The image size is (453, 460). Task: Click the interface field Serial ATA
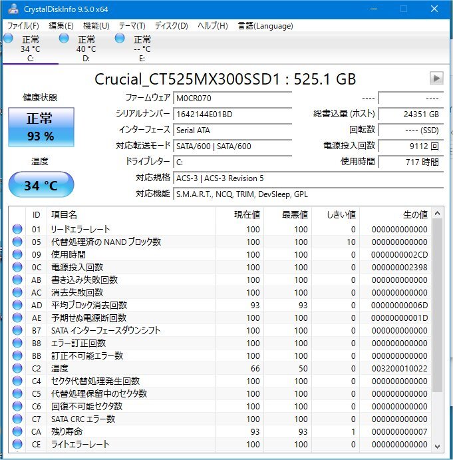tap(233, 130)
